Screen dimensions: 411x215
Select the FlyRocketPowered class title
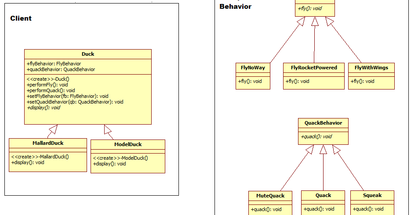(314, 68)
